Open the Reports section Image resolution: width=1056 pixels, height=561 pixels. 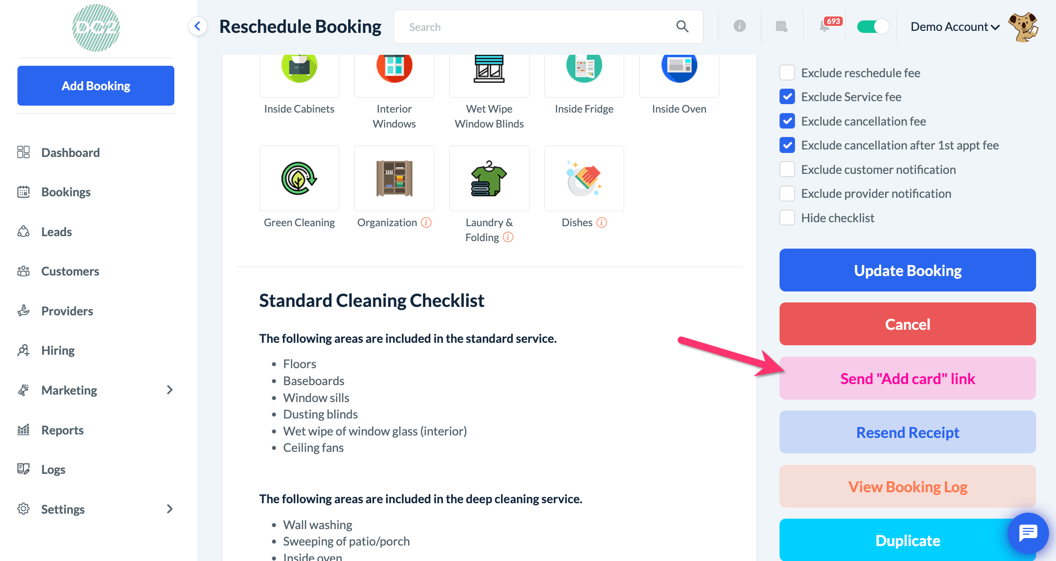tap(62, 430)
